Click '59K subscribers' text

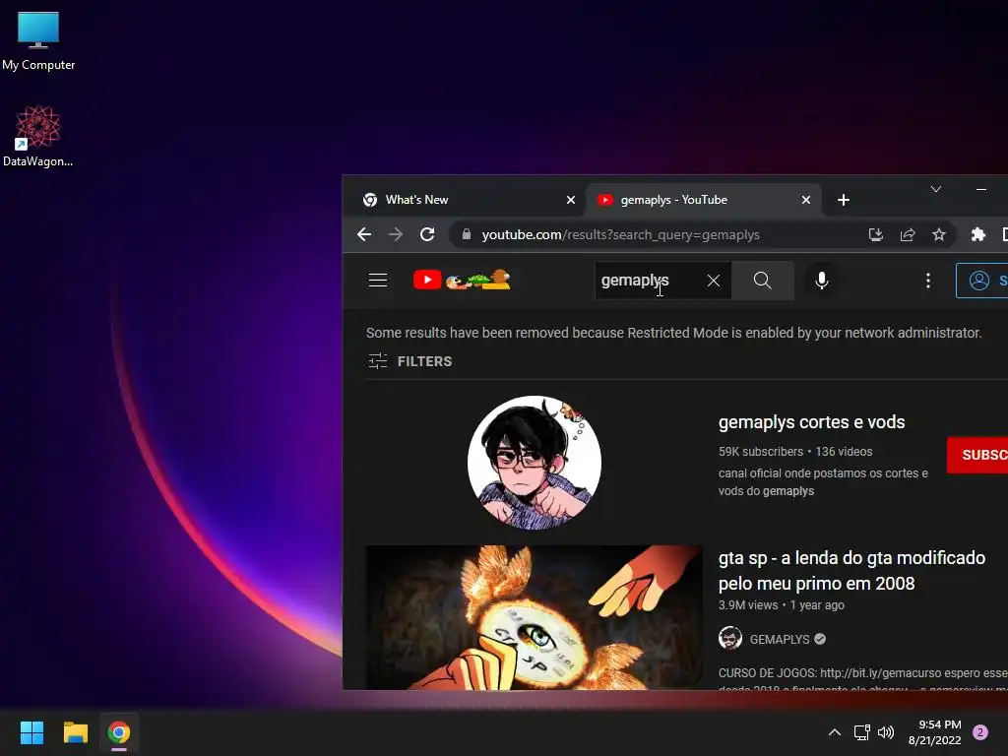point(761,451)
